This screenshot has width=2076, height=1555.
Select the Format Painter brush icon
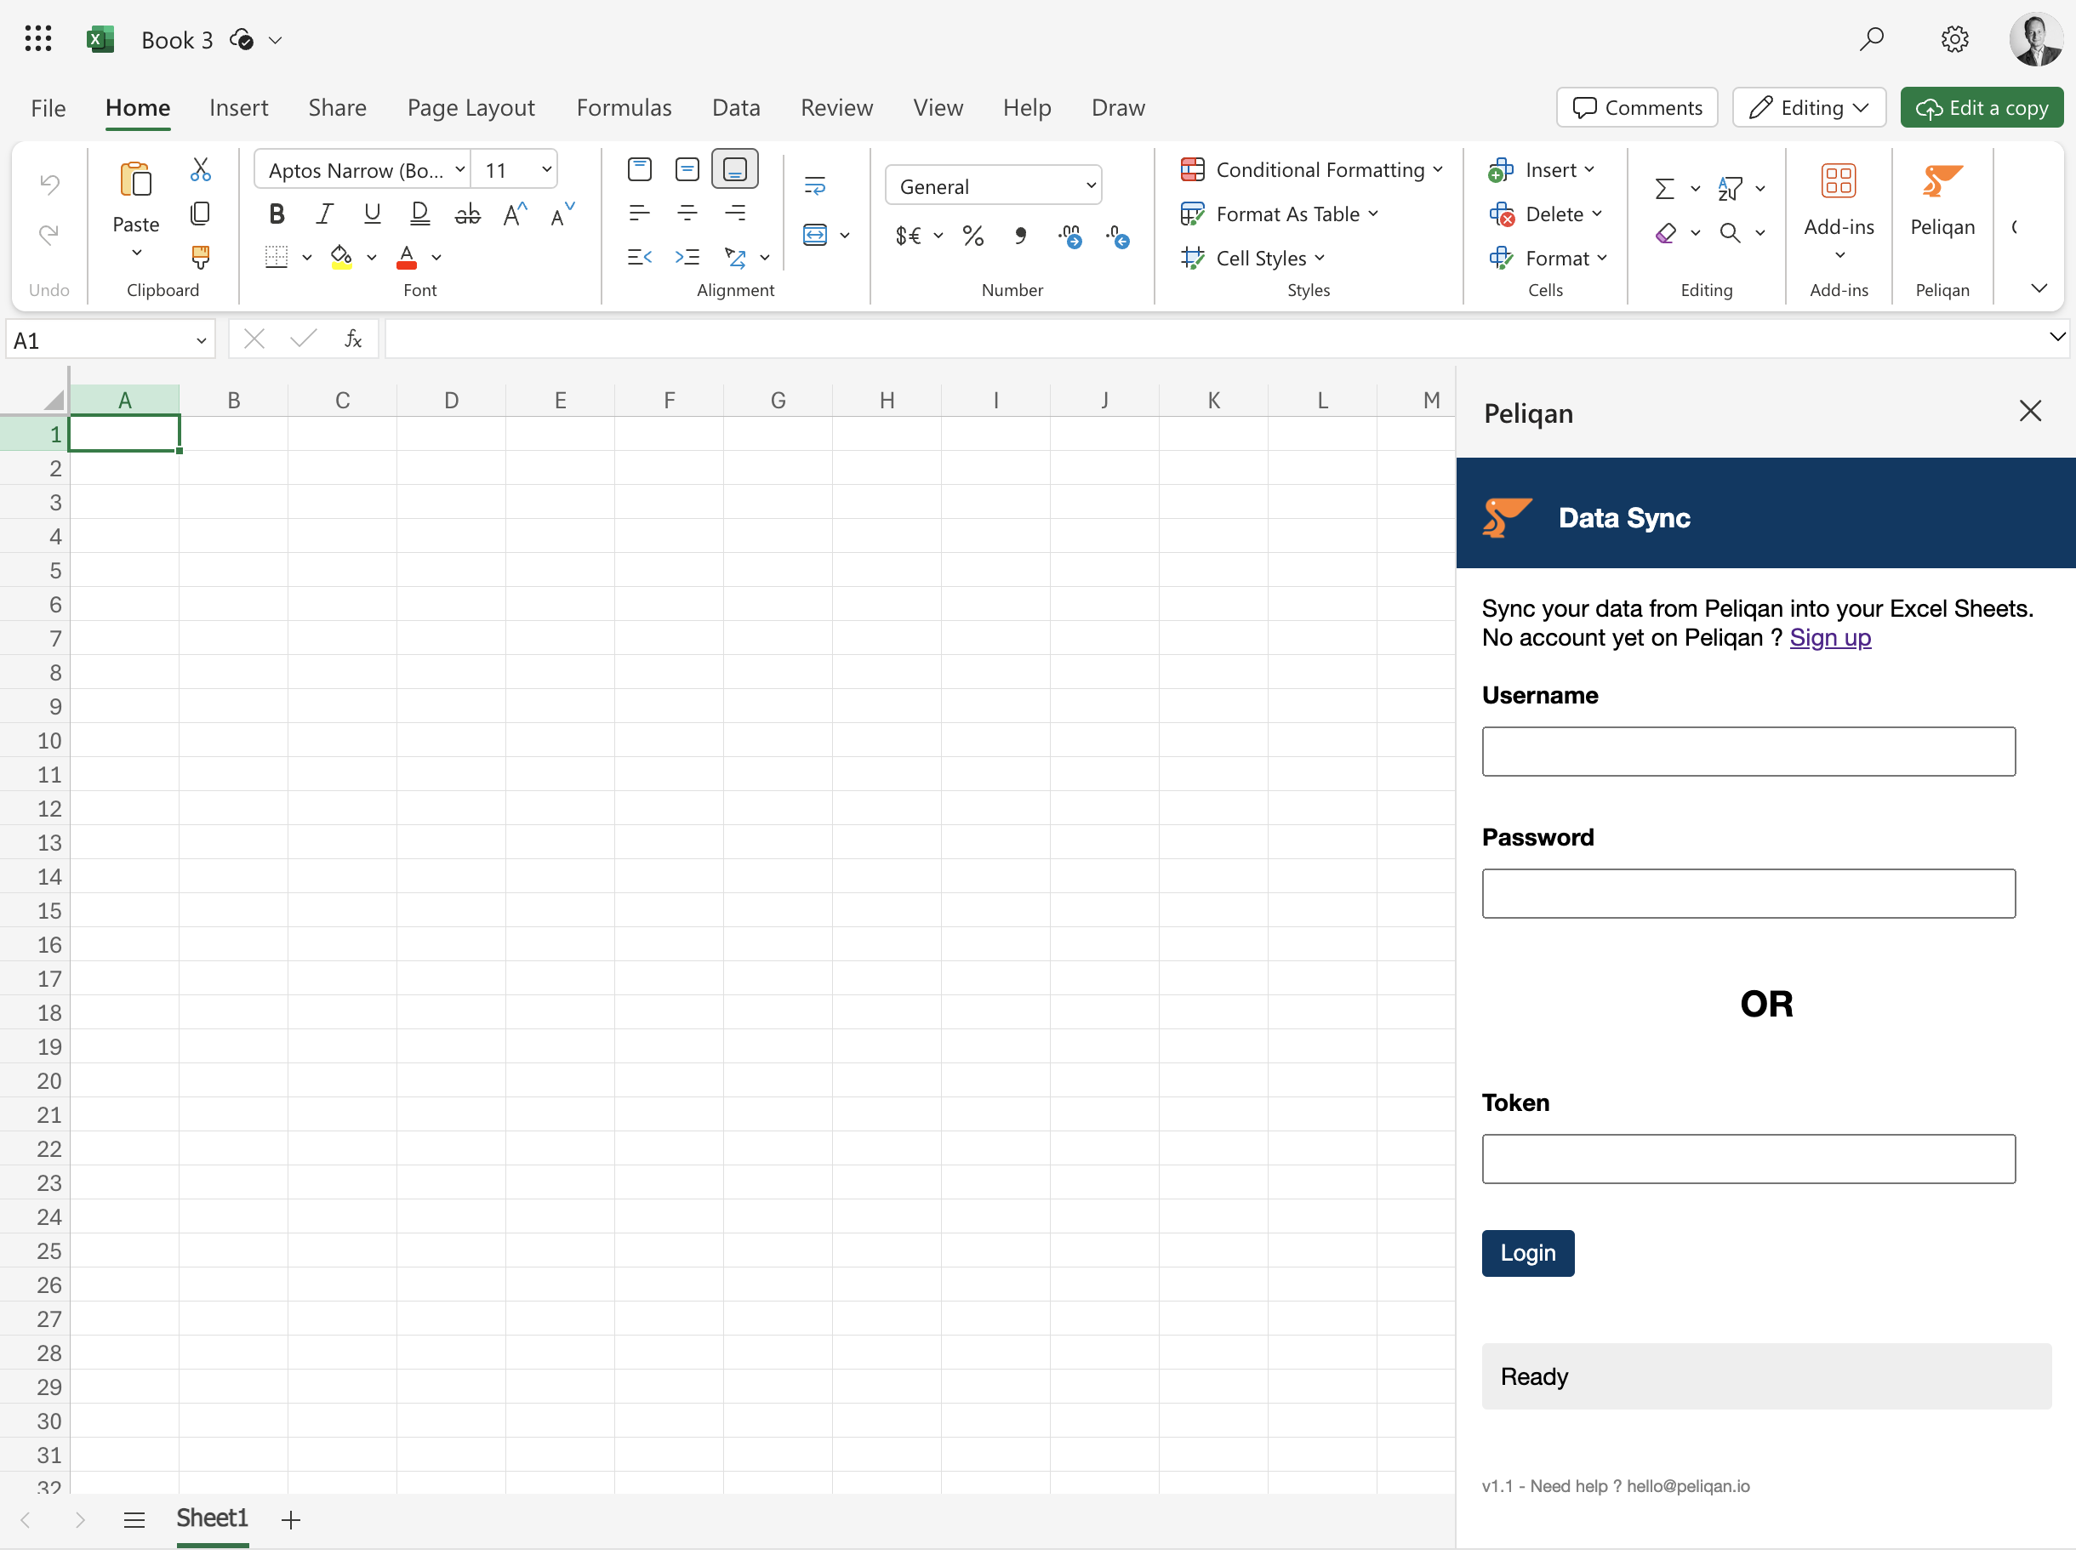[x=200, y=256]
